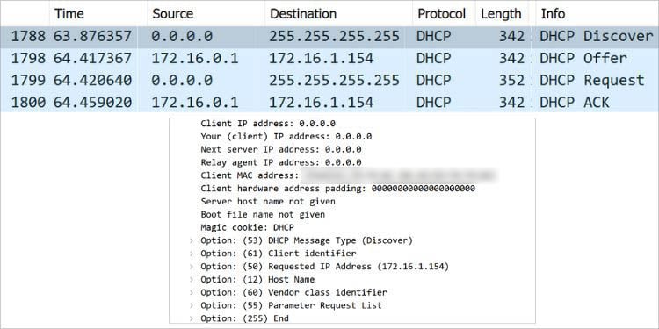
Task: Select the Client MAC address line
Action: click(x=349, y=175)
